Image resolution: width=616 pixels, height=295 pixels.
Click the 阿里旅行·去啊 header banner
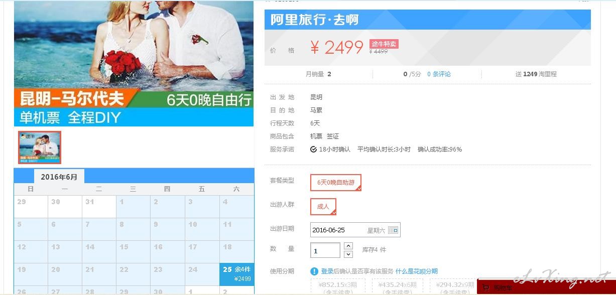427,20
